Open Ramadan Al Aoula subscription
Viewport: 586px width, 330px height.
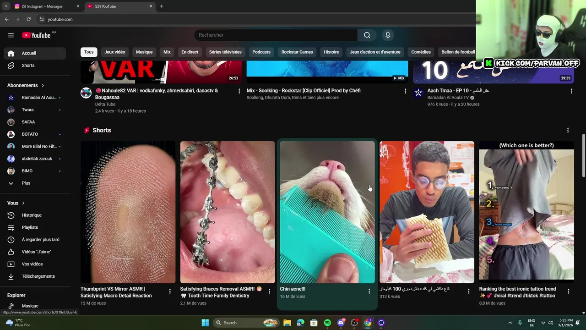click(x=35, y=98)
